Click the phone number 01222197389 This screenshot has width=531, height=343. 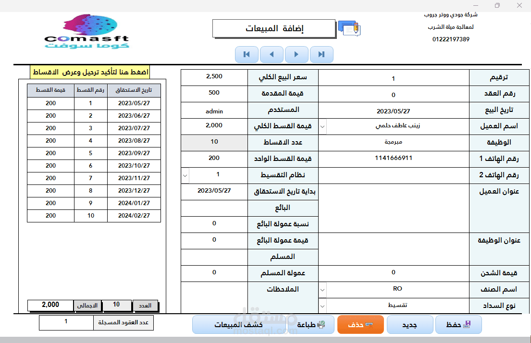pos(451,39)
